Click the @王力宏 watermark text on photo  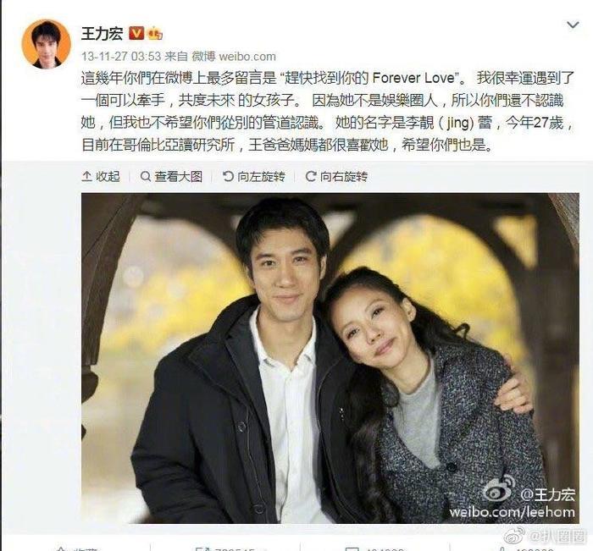pyautogui.click(x=548, y=494)
